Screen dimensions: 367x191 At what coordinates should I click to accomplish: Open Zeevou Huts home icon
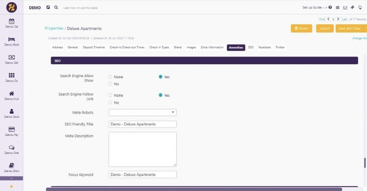(11, 94)
